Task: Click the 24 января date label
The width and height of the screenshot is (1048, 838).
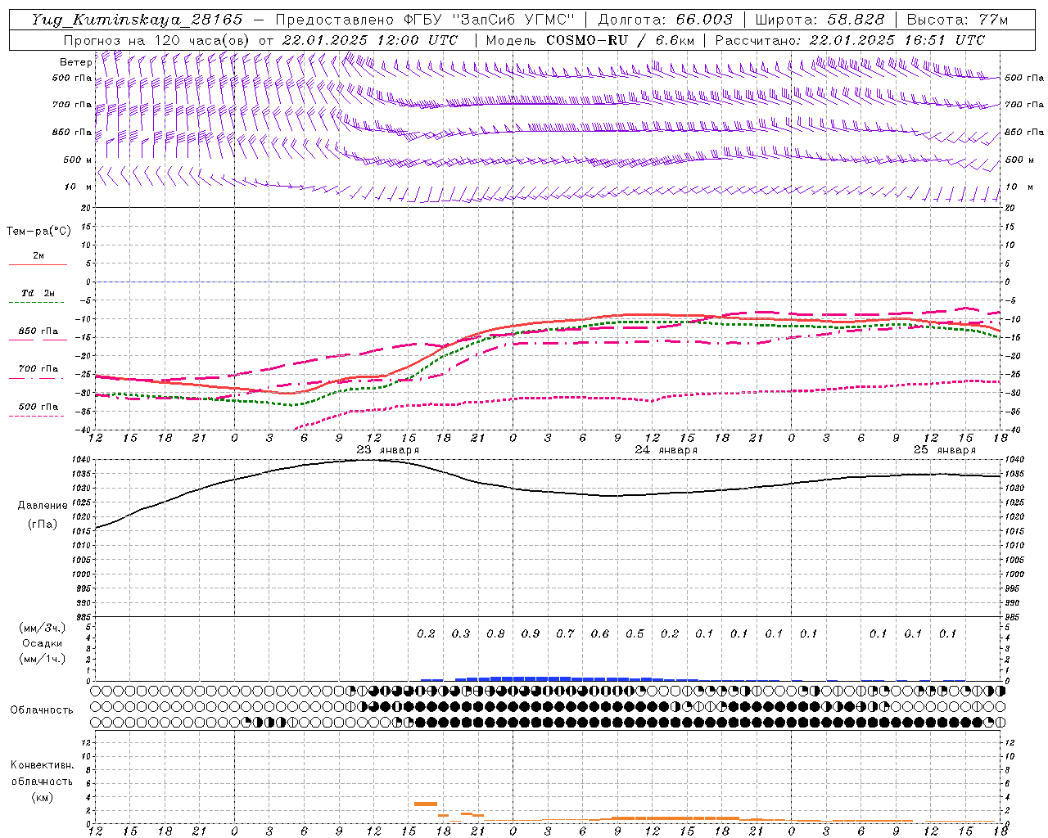Action: [666, 450]
